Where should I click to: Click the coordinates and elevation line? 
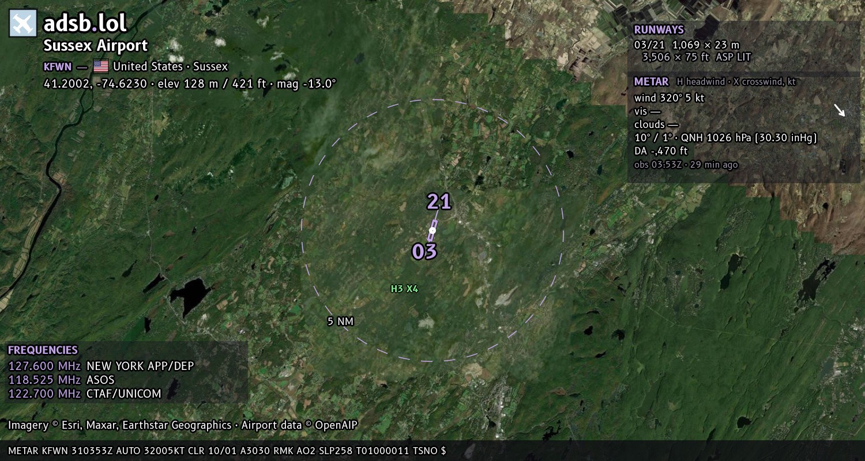(190, 84)
